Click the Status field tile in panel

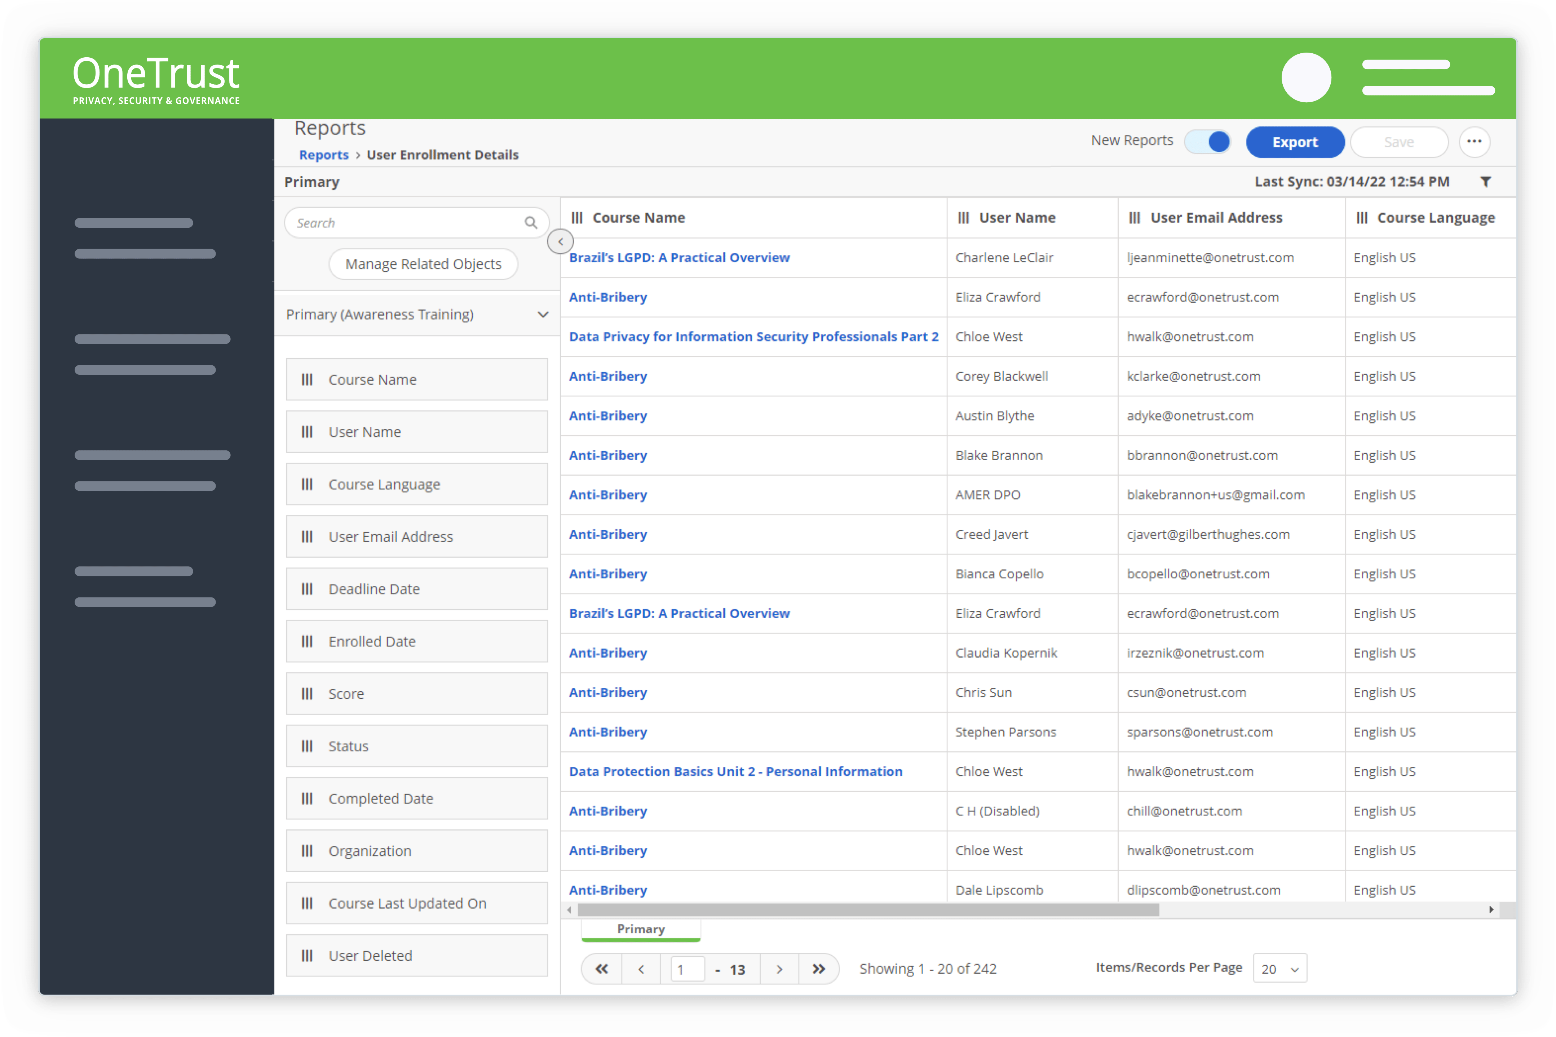pyautogui.click(x=417, y=746)
